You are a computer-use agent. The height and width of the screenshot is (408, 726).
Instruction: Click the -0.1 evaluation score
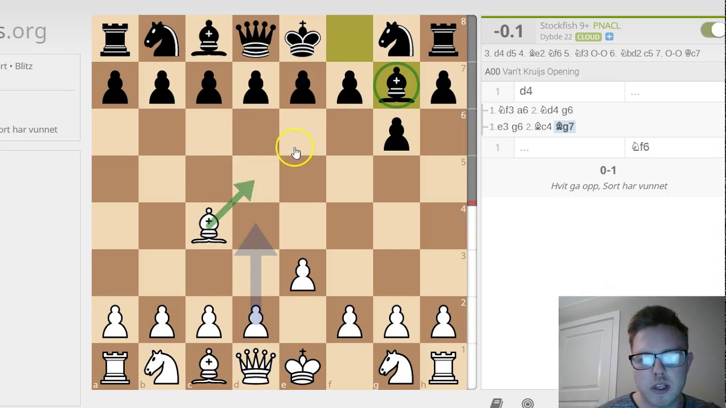click(x=508, y=31)
